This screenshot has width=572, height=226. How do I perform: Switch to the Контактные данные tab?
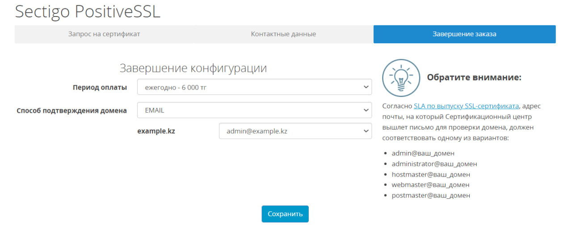pos(283,34)
